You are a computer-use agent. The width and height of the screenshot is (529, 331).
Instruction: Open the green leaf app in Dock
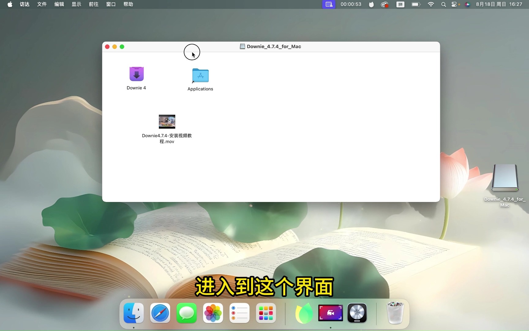[x=304, y=313]
